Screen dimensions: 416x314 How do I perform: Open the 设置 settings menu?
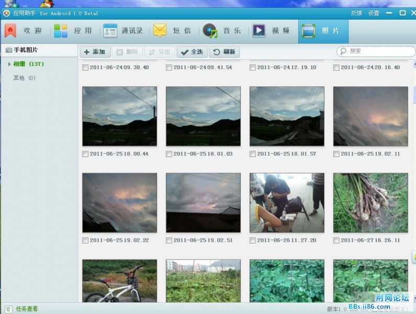point(374,13)
